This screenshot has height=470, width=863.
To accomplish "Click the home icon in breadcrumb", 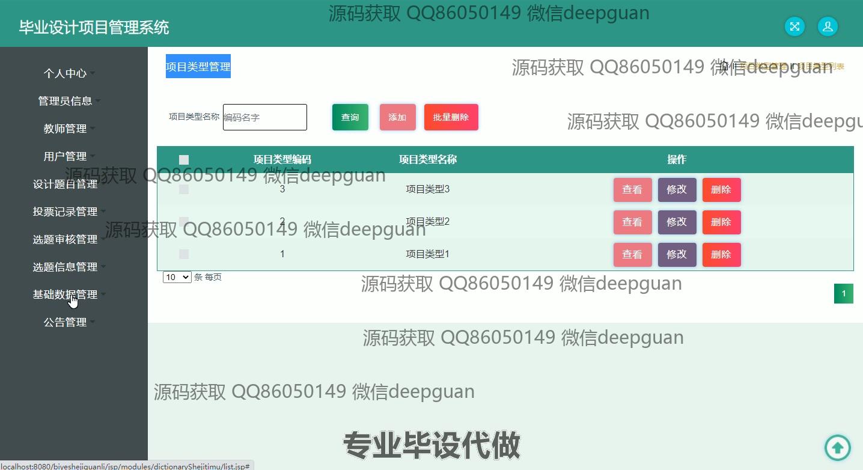I will point(724,66).
